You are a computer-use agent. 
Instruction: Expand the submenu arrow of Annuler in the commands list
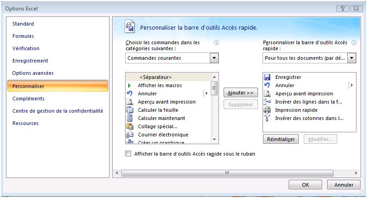[x=207, y=94]
